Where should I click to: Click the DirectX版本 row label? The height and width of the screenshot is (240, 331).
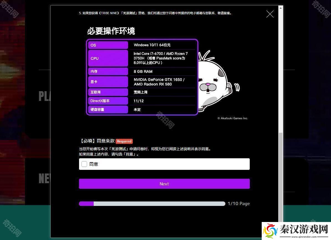pos(108,101)
